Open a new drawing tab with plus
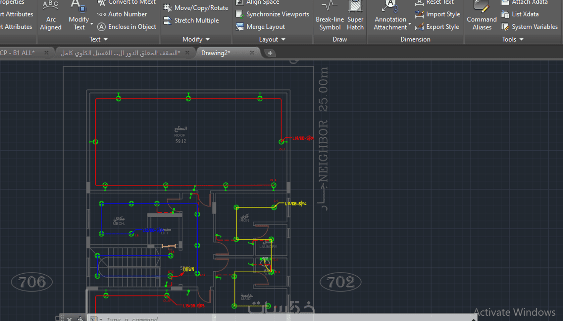This screenshot has width=563, height=321. [x=270, y=53]
